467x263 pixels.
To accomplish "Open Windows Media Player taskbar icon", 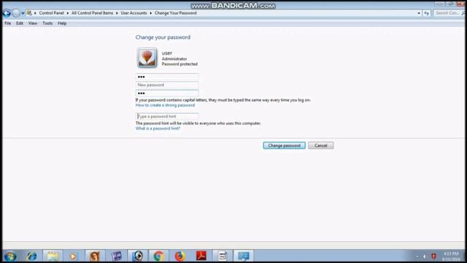I will pos(73,256).
